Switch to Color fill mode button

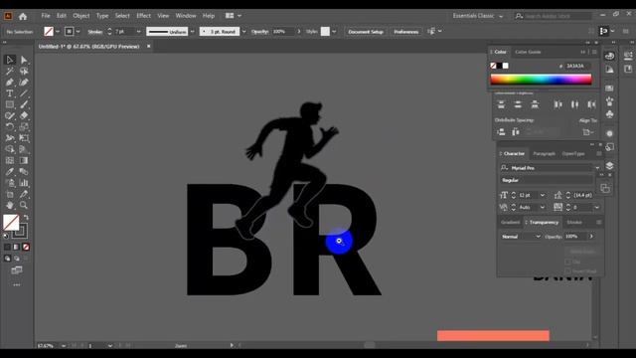(x=7, y=247)
